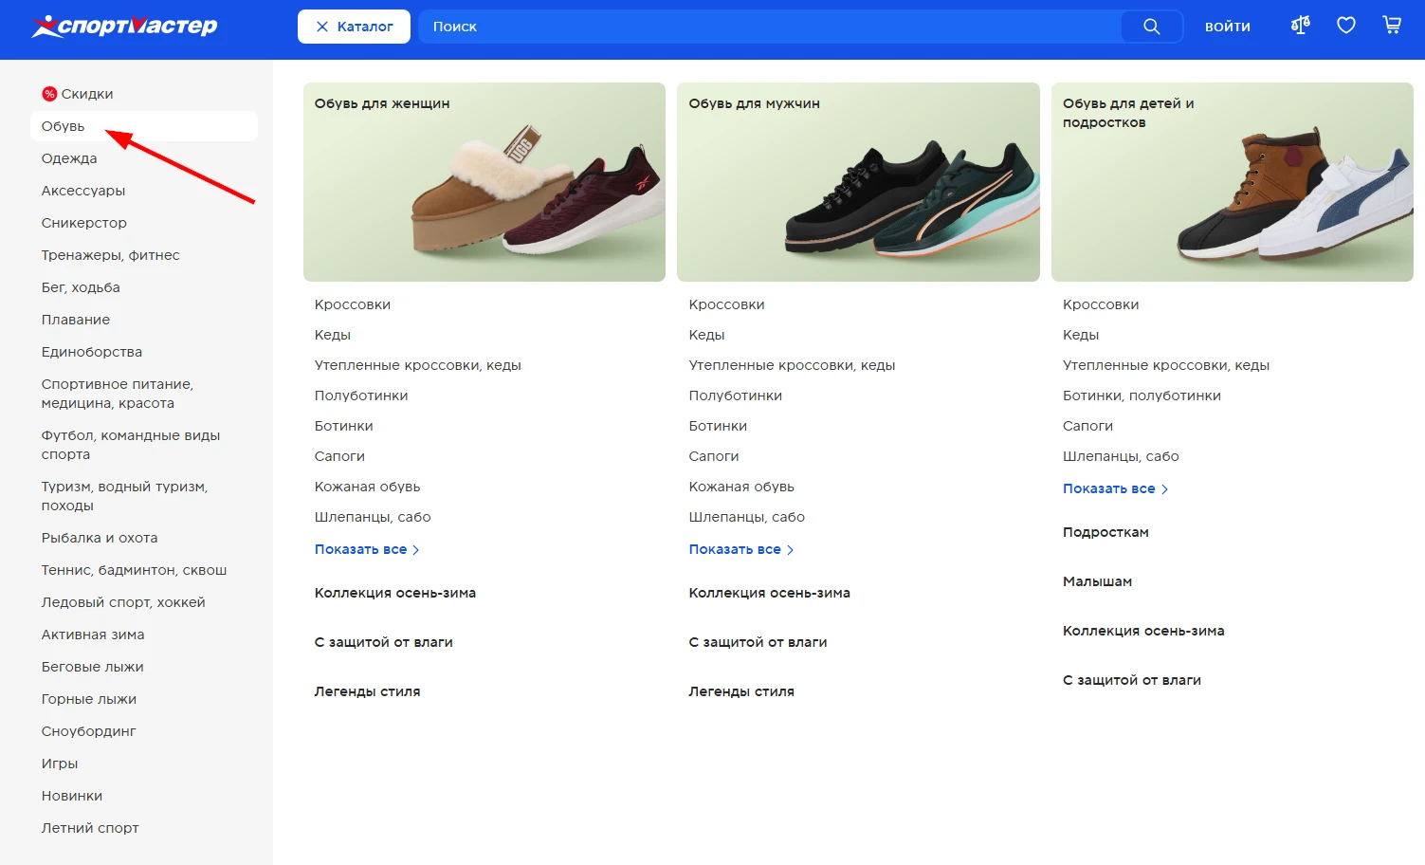1425x865 pixels.
Task: Expand Показать все under kids' shoes
Action: pyautogui.click(x=1114, y=488)
